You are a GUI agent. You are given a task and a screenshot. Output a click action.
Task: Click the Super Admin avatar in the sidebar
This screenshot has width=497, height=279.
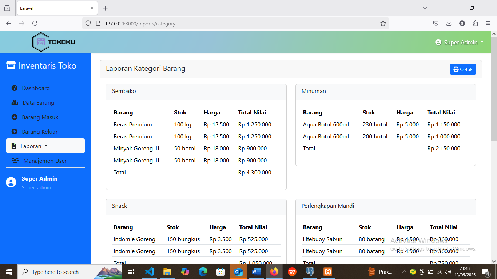11,182
